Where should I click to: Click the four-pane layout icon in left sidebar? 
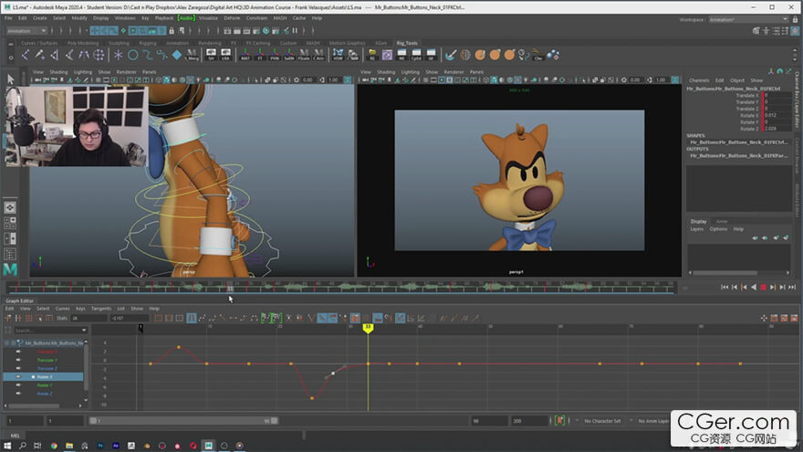10,223
